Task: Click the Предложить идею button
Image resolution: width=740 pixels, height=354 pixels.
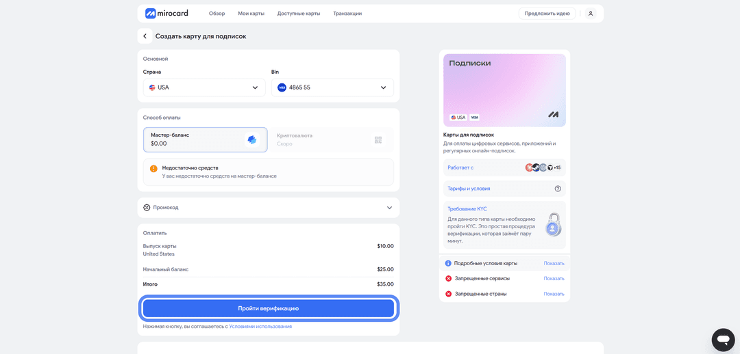Action: [x=547, y=14]
